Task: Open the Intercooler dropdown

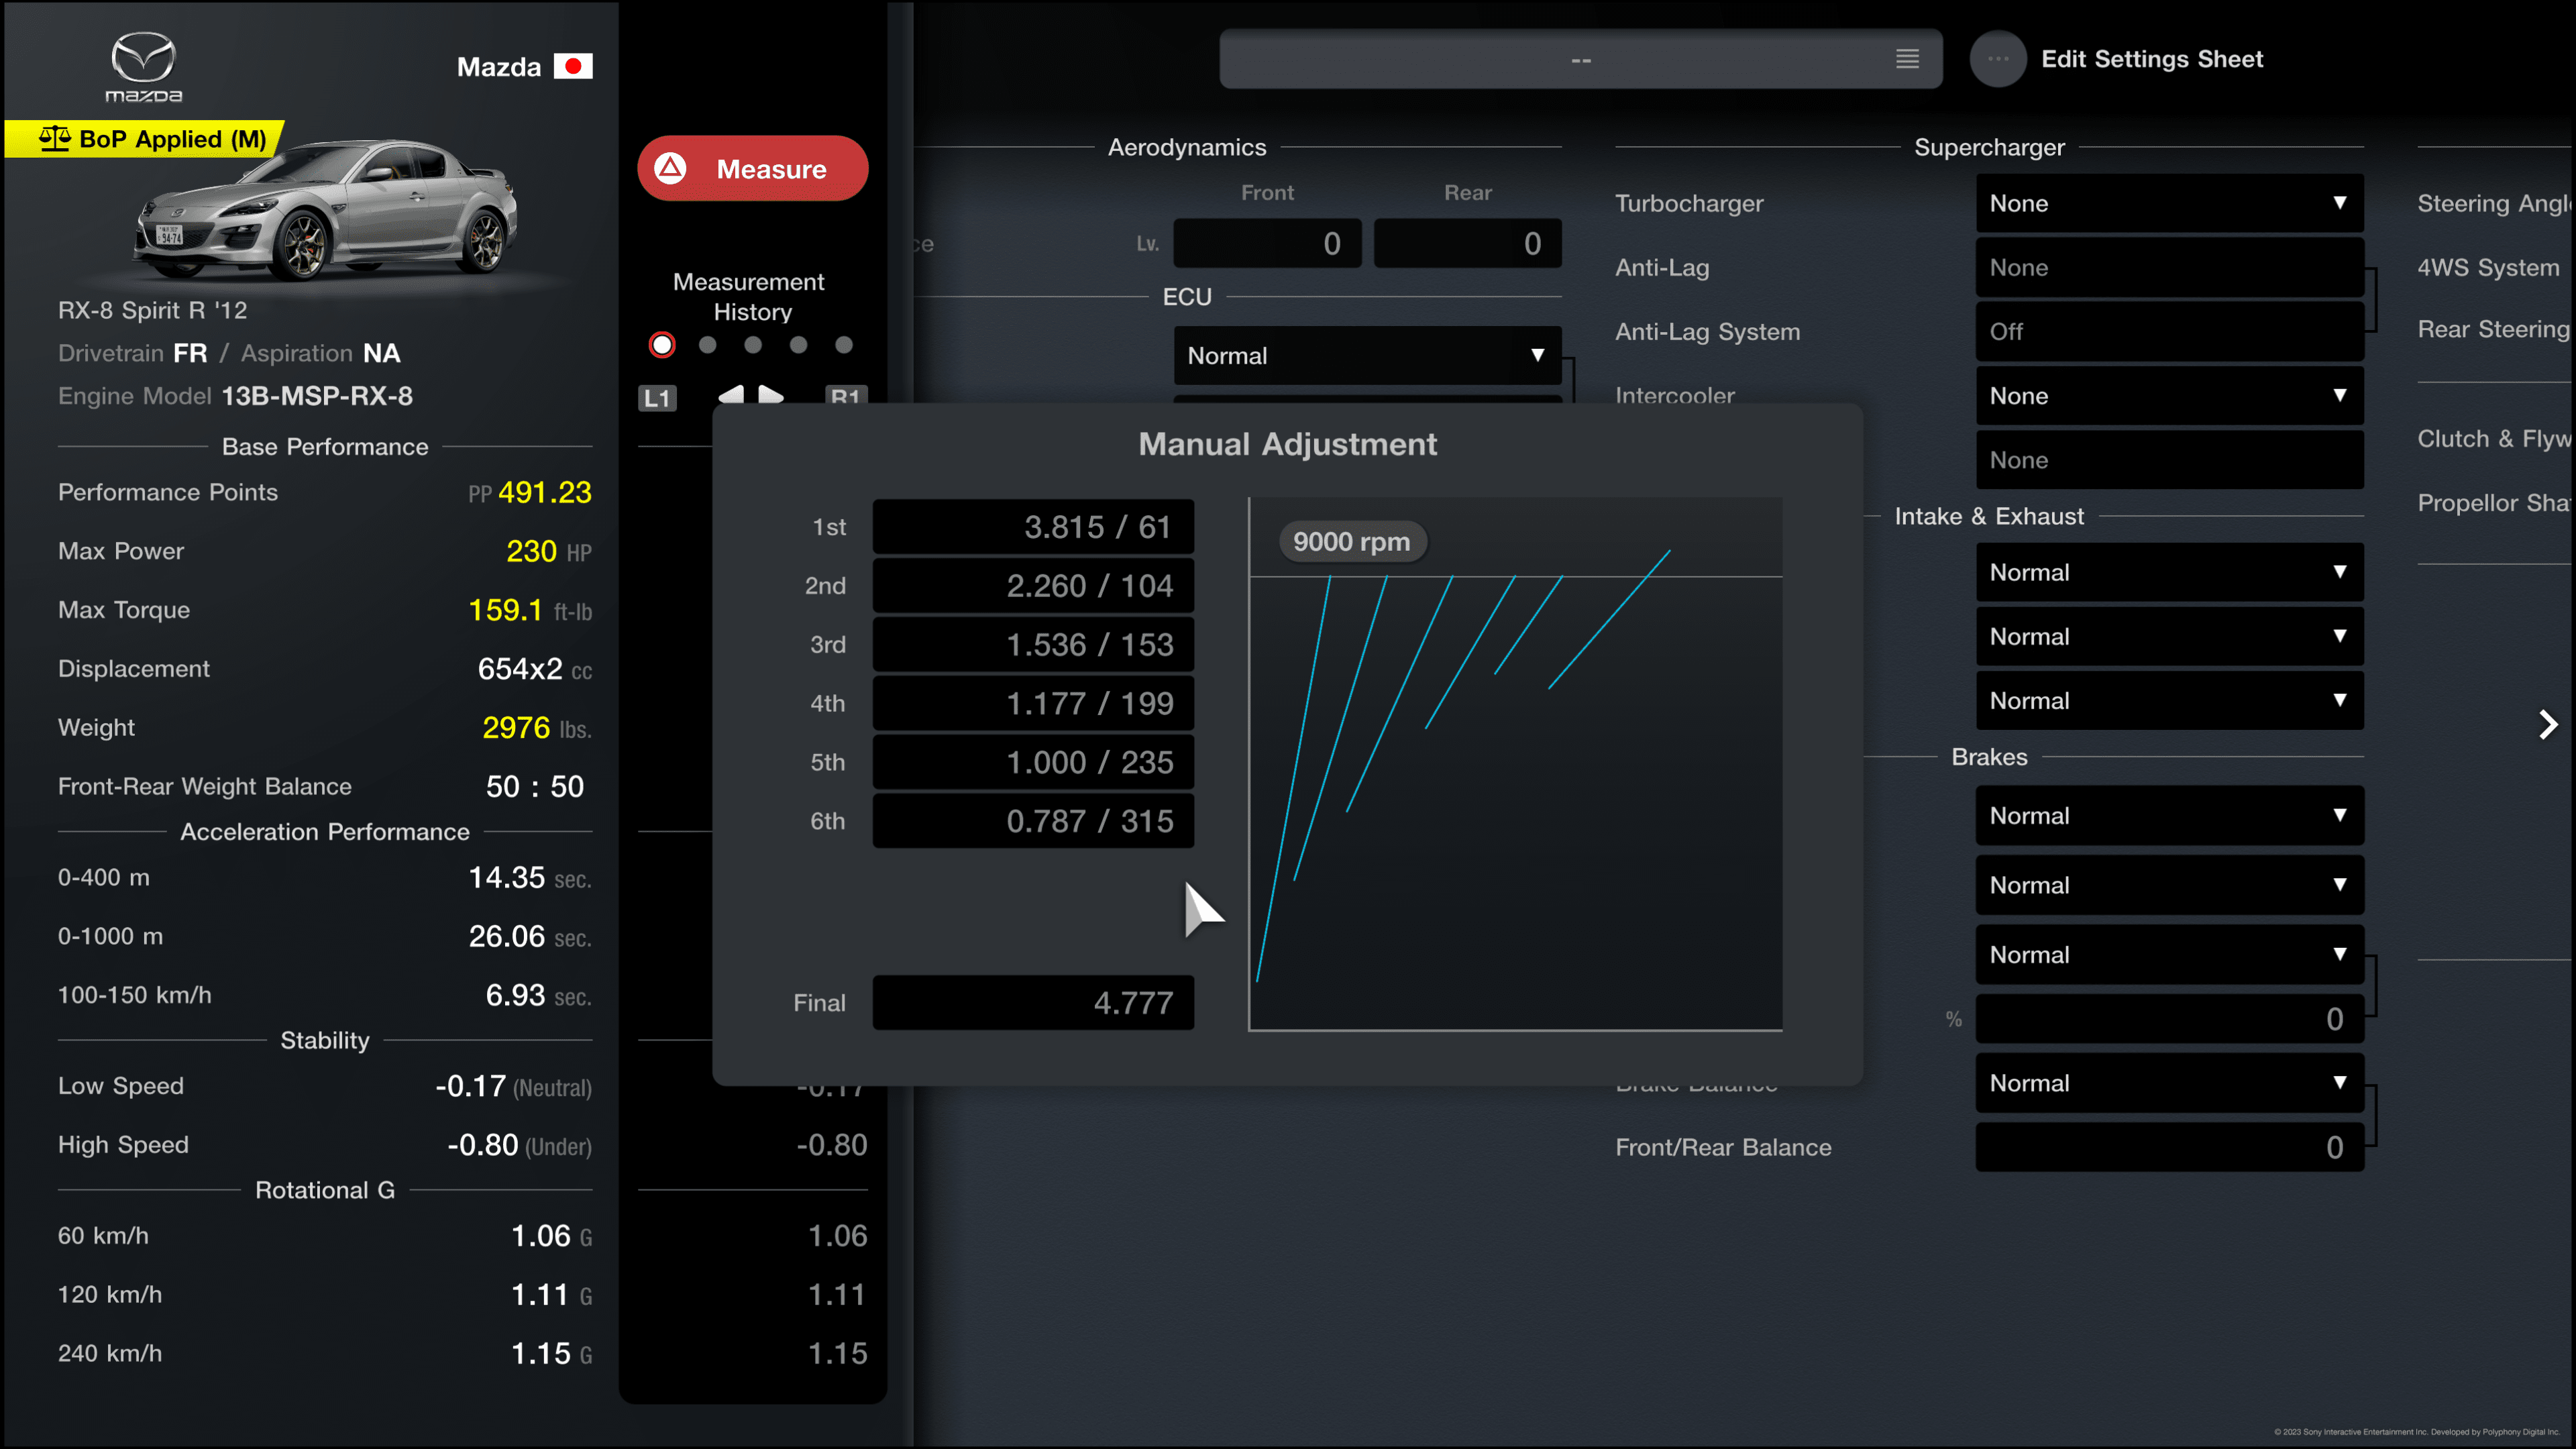Action: click(2169, 396)
